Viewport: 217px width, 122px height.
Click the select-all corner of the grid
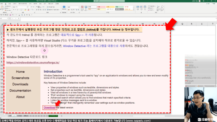pyautogui.click(x=2, y=24)
